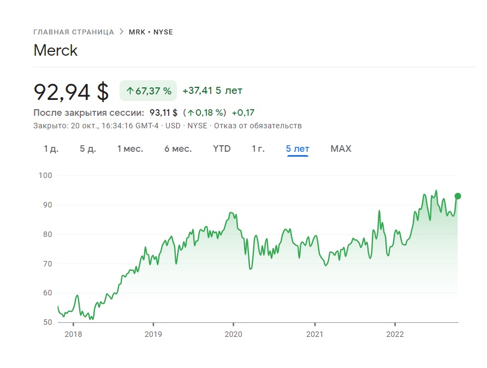Click the 80 y-axis label
Viewport: 487px width, 368px height.
47,234
